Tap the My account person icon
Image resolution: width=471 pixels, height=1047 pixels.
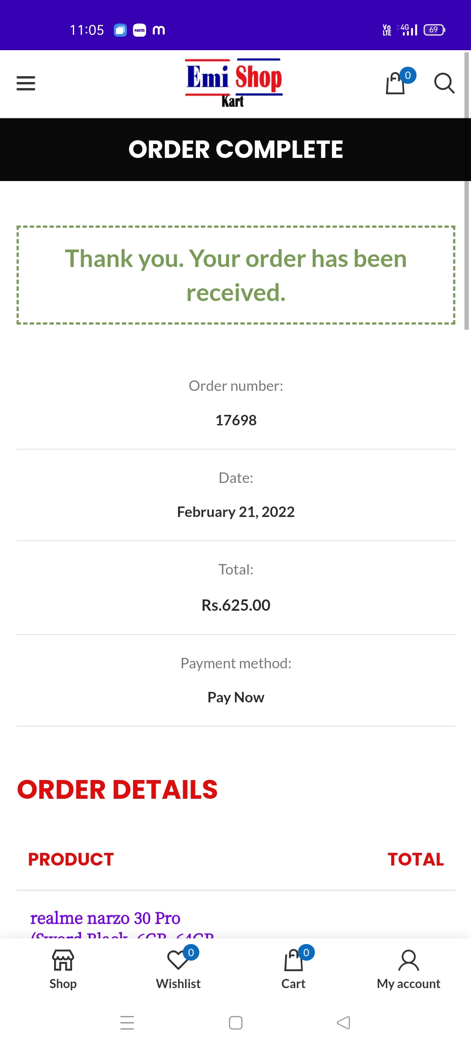click(409, 960)
